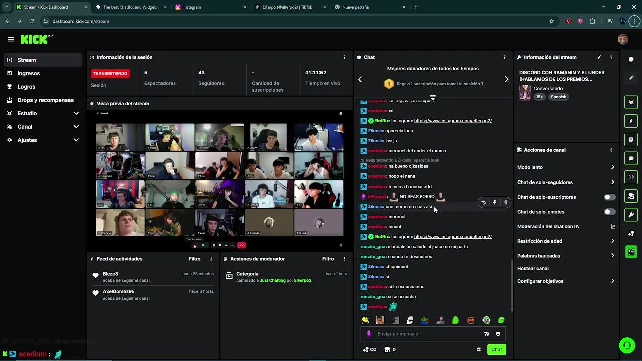Open the stream information three-dot menu
Screen dimensions: 642x361
pyautogui.click(x=611, y=57)
